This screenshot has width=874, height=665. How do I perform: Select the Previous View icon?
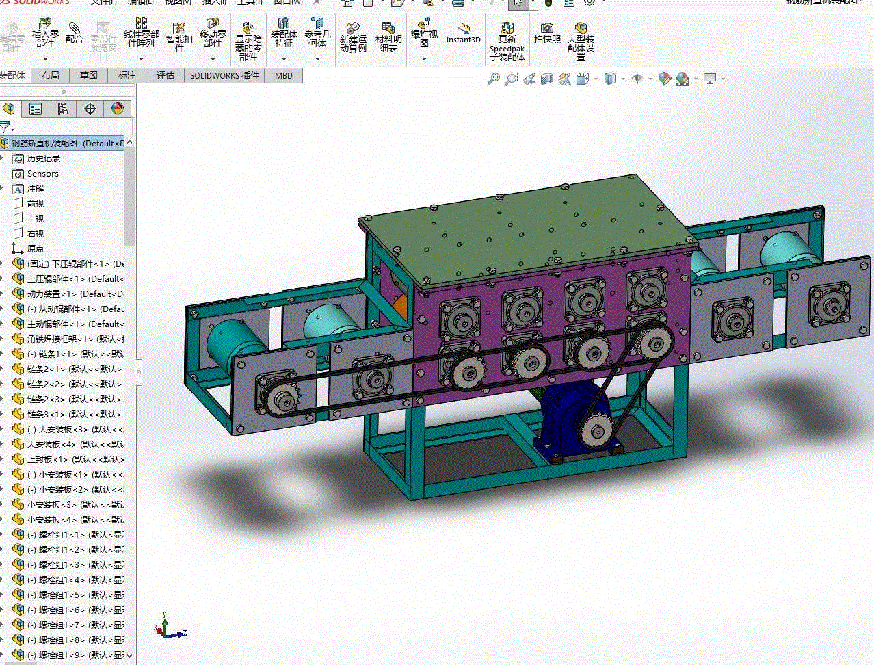coord(529,79)
